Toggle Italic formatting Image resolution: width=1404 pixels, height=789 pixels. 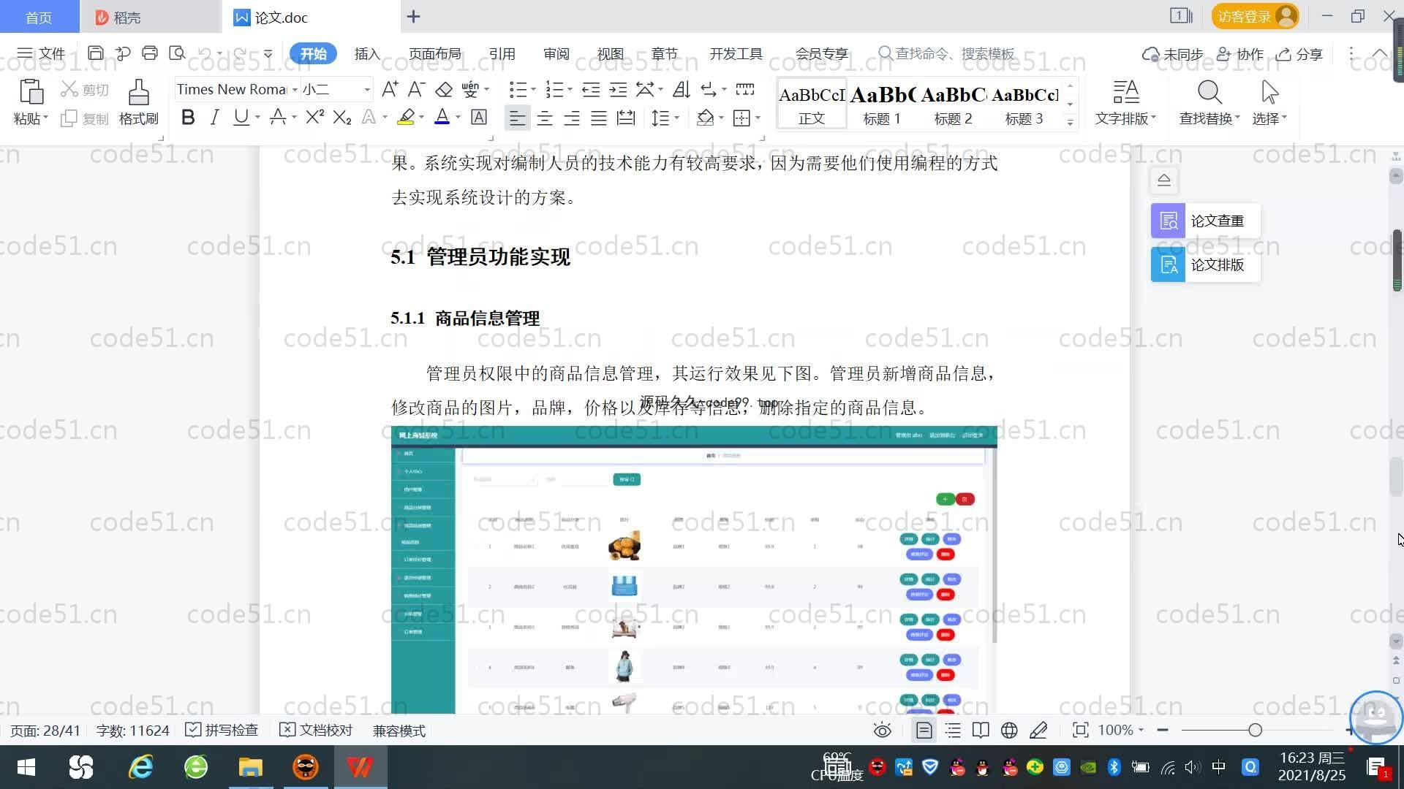pyautogui.click(x=214, y=118)
